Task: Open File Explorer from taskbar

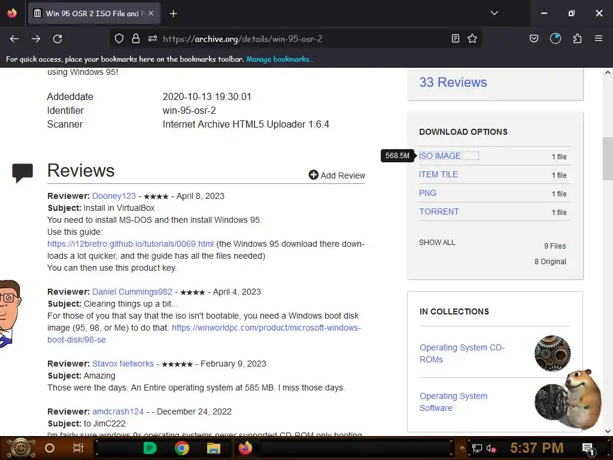Action: pos(214,448)
